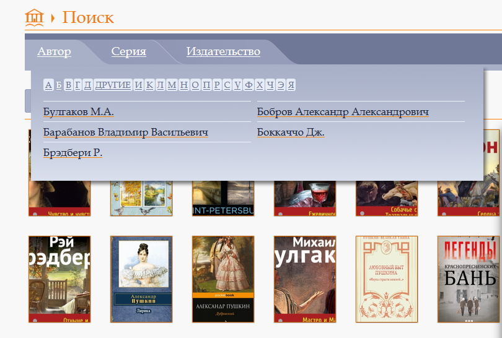The width and height of the screenshot is (502, 338).
Task: Open author Булгаков М.А.
Action: click(79, 112)
